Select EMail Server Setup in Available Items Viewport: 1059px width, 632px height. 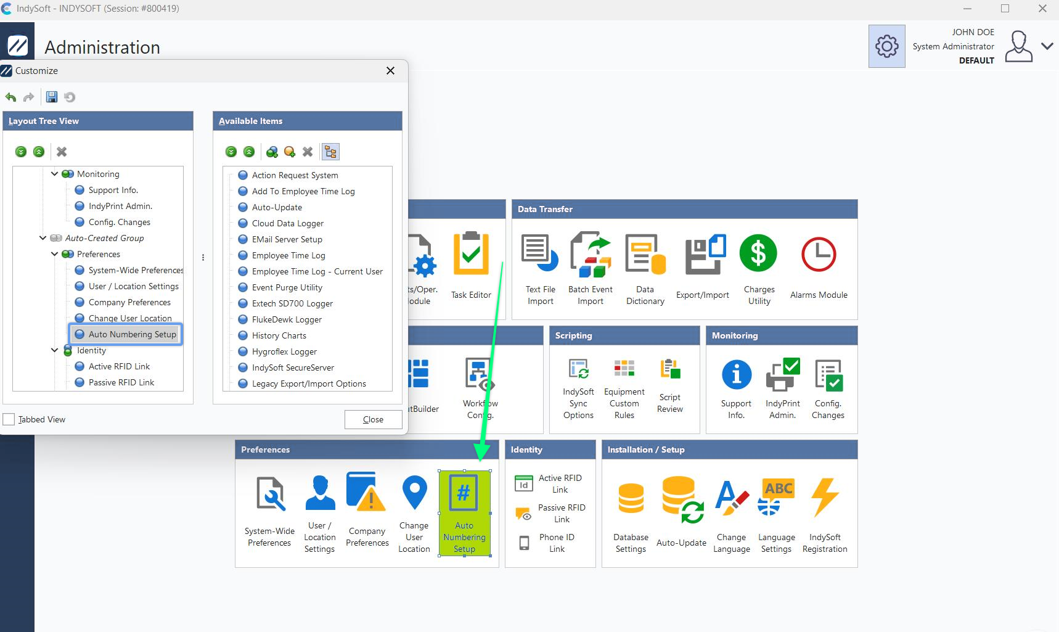click(280, 239)
